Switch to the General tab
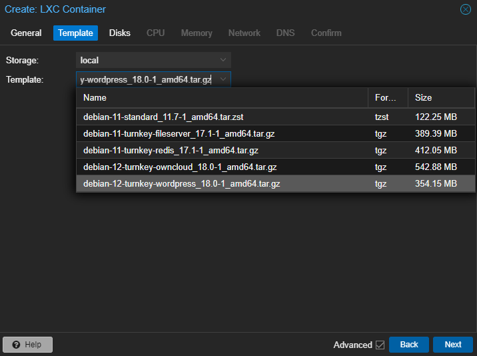 26,33
